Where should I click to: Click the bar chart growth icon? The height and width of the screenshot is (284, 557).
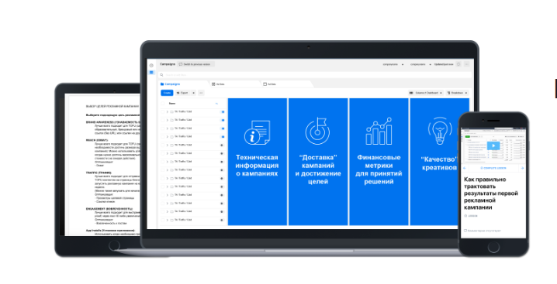(379, 132)
